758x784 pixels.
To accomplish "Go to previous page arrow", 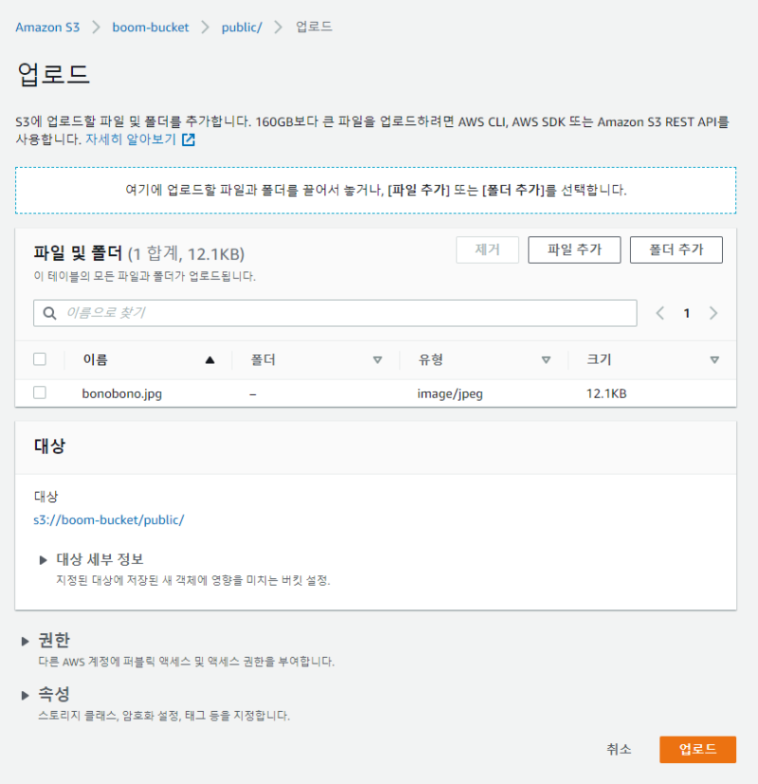I will pyautogui.click(x=660, y=313).
